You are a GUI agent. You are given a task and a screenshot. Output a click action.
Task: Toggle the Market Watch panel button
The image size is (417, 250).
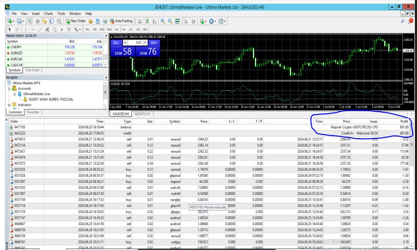(30, 21)
